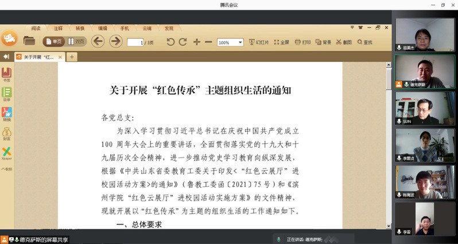Click the page number input field
Image resolution: width=458 pixels, height=244 pixels.
coord(135,42)
